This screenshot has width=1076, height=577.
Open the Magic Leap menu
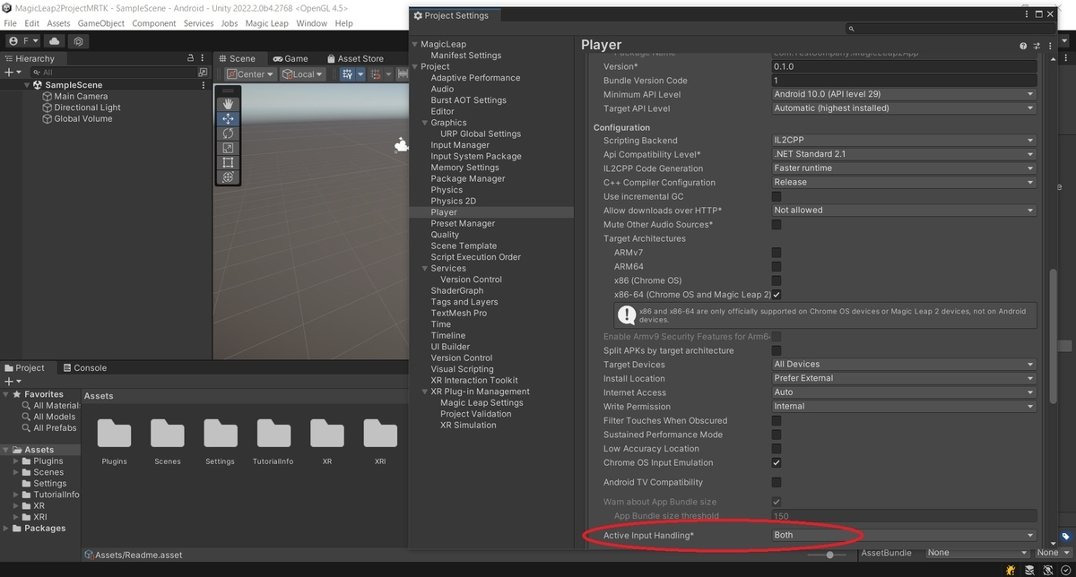pos(266,23)
